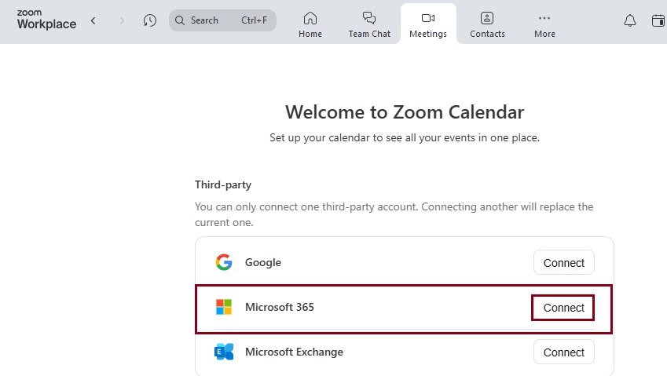Switch to the Home tab

(x=310, y=24)
